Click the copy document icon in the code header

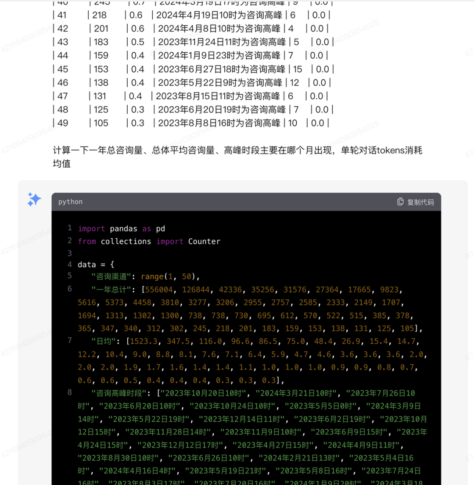pyautogui.click(x=400, y=201)
